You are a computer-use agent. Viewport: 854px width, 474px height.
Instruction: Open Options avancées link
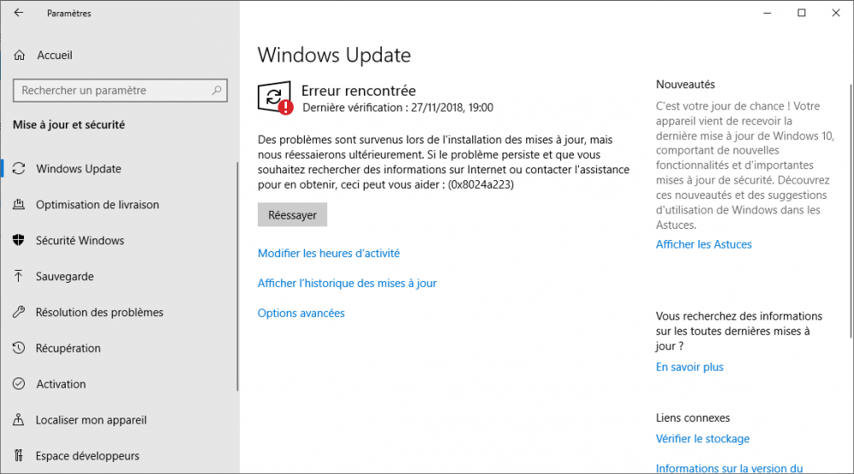pyautogui.click(x=301, y=313)
